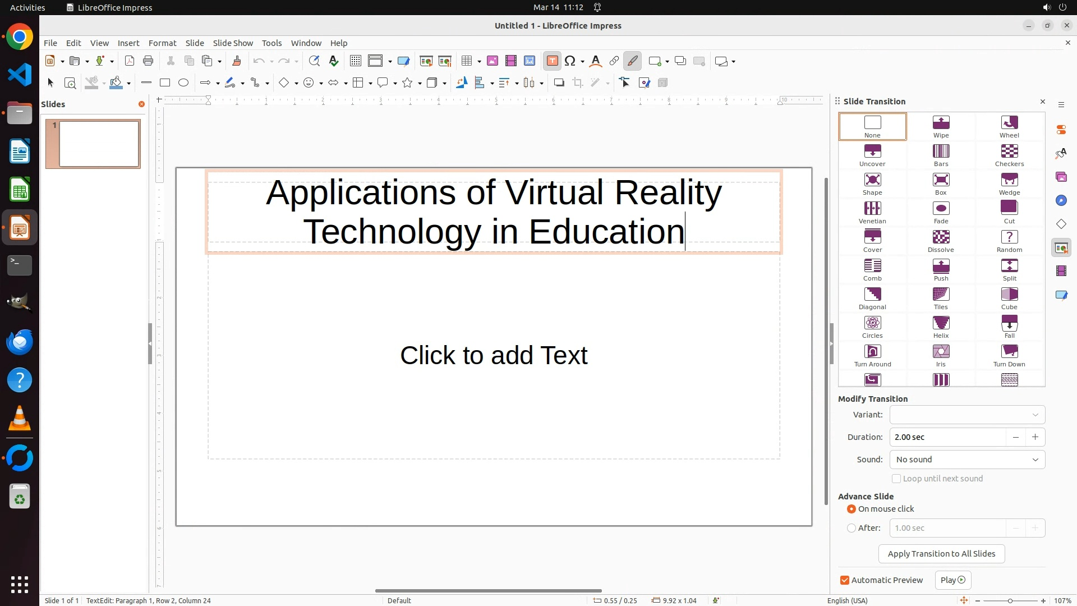This screenshot has height=606, width=1077.
Task: Open the Slide Show menu
Action: [x=233, y=43]
